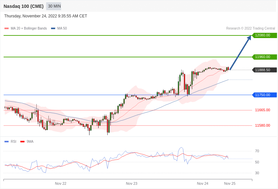Select the 12080.00 resistance price tag
The width and height of the screenshot is (278, 189).
[264, 35]
